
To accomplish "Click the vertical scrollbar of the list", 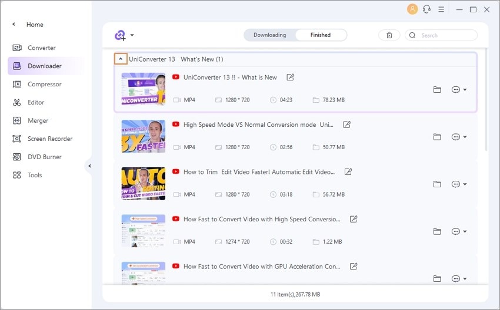I will tap(486, 99).
